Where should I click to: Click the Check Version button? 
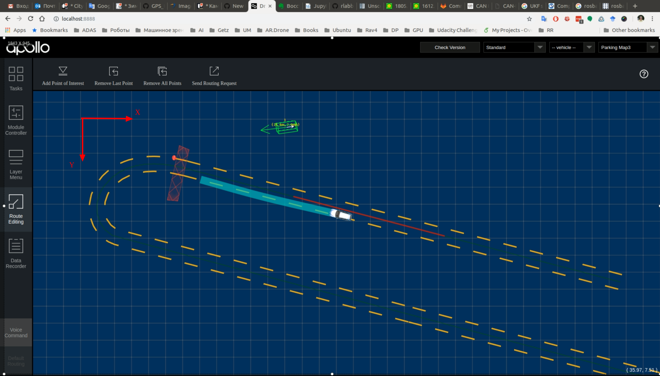pos(450,47)
